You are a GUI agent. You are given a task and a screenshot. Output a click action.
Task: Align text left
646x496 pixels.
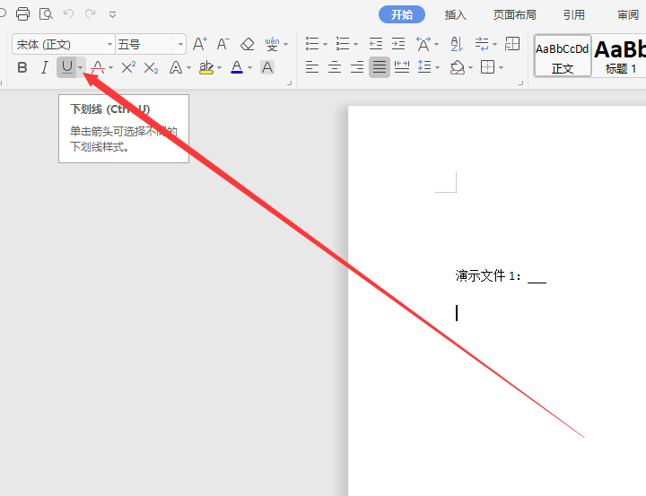(x=312, y=66)
